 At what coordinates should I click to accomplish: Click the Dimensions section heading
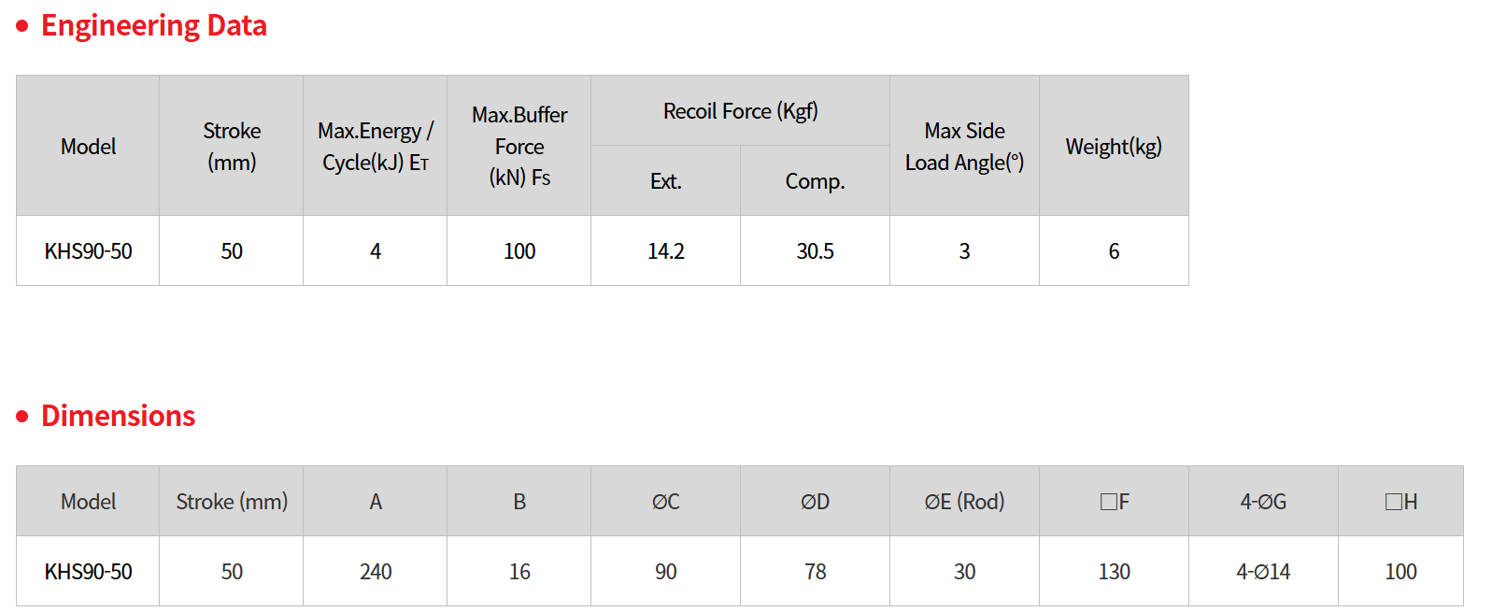118,416
